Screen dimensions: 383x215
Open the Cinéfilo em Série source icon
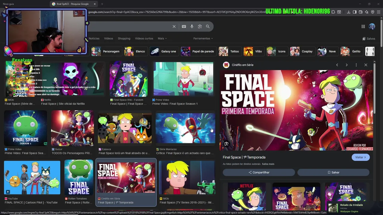tap(226, 65)
